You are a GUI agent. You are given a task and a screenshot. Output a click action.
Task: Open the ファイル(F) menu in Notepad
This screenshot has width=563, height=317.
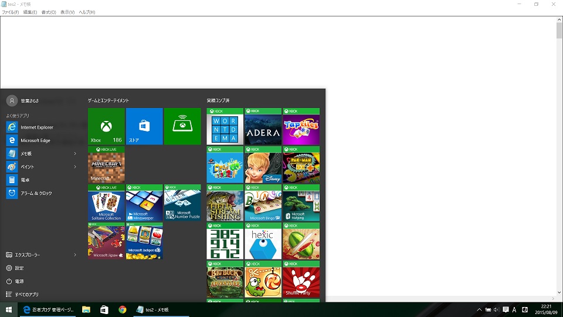(11, 12)
